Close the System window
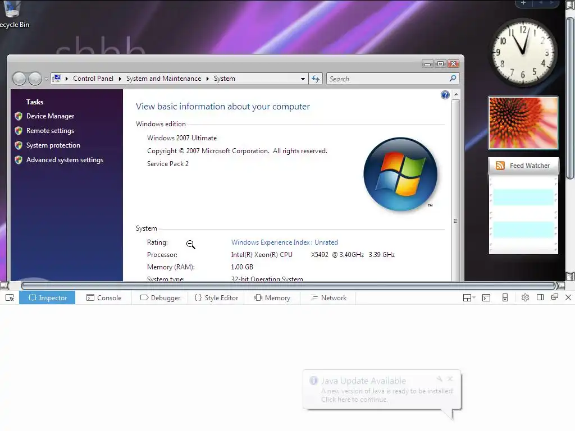Screen dimensions: 575x431 click(x=454, y=64)
